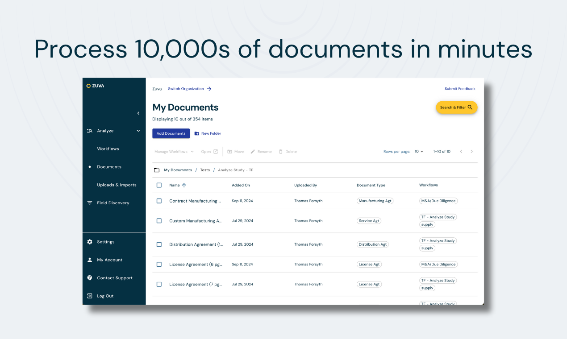Open Uploads & Imports in the sidebar

tap(117, 185)
